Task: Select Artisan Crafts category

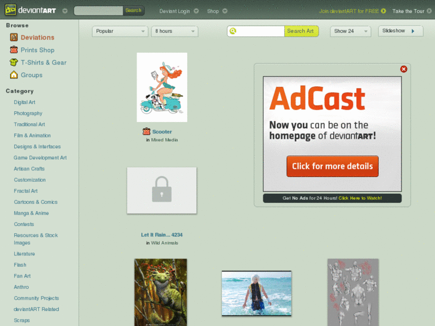Action: [x=29, y=169]
